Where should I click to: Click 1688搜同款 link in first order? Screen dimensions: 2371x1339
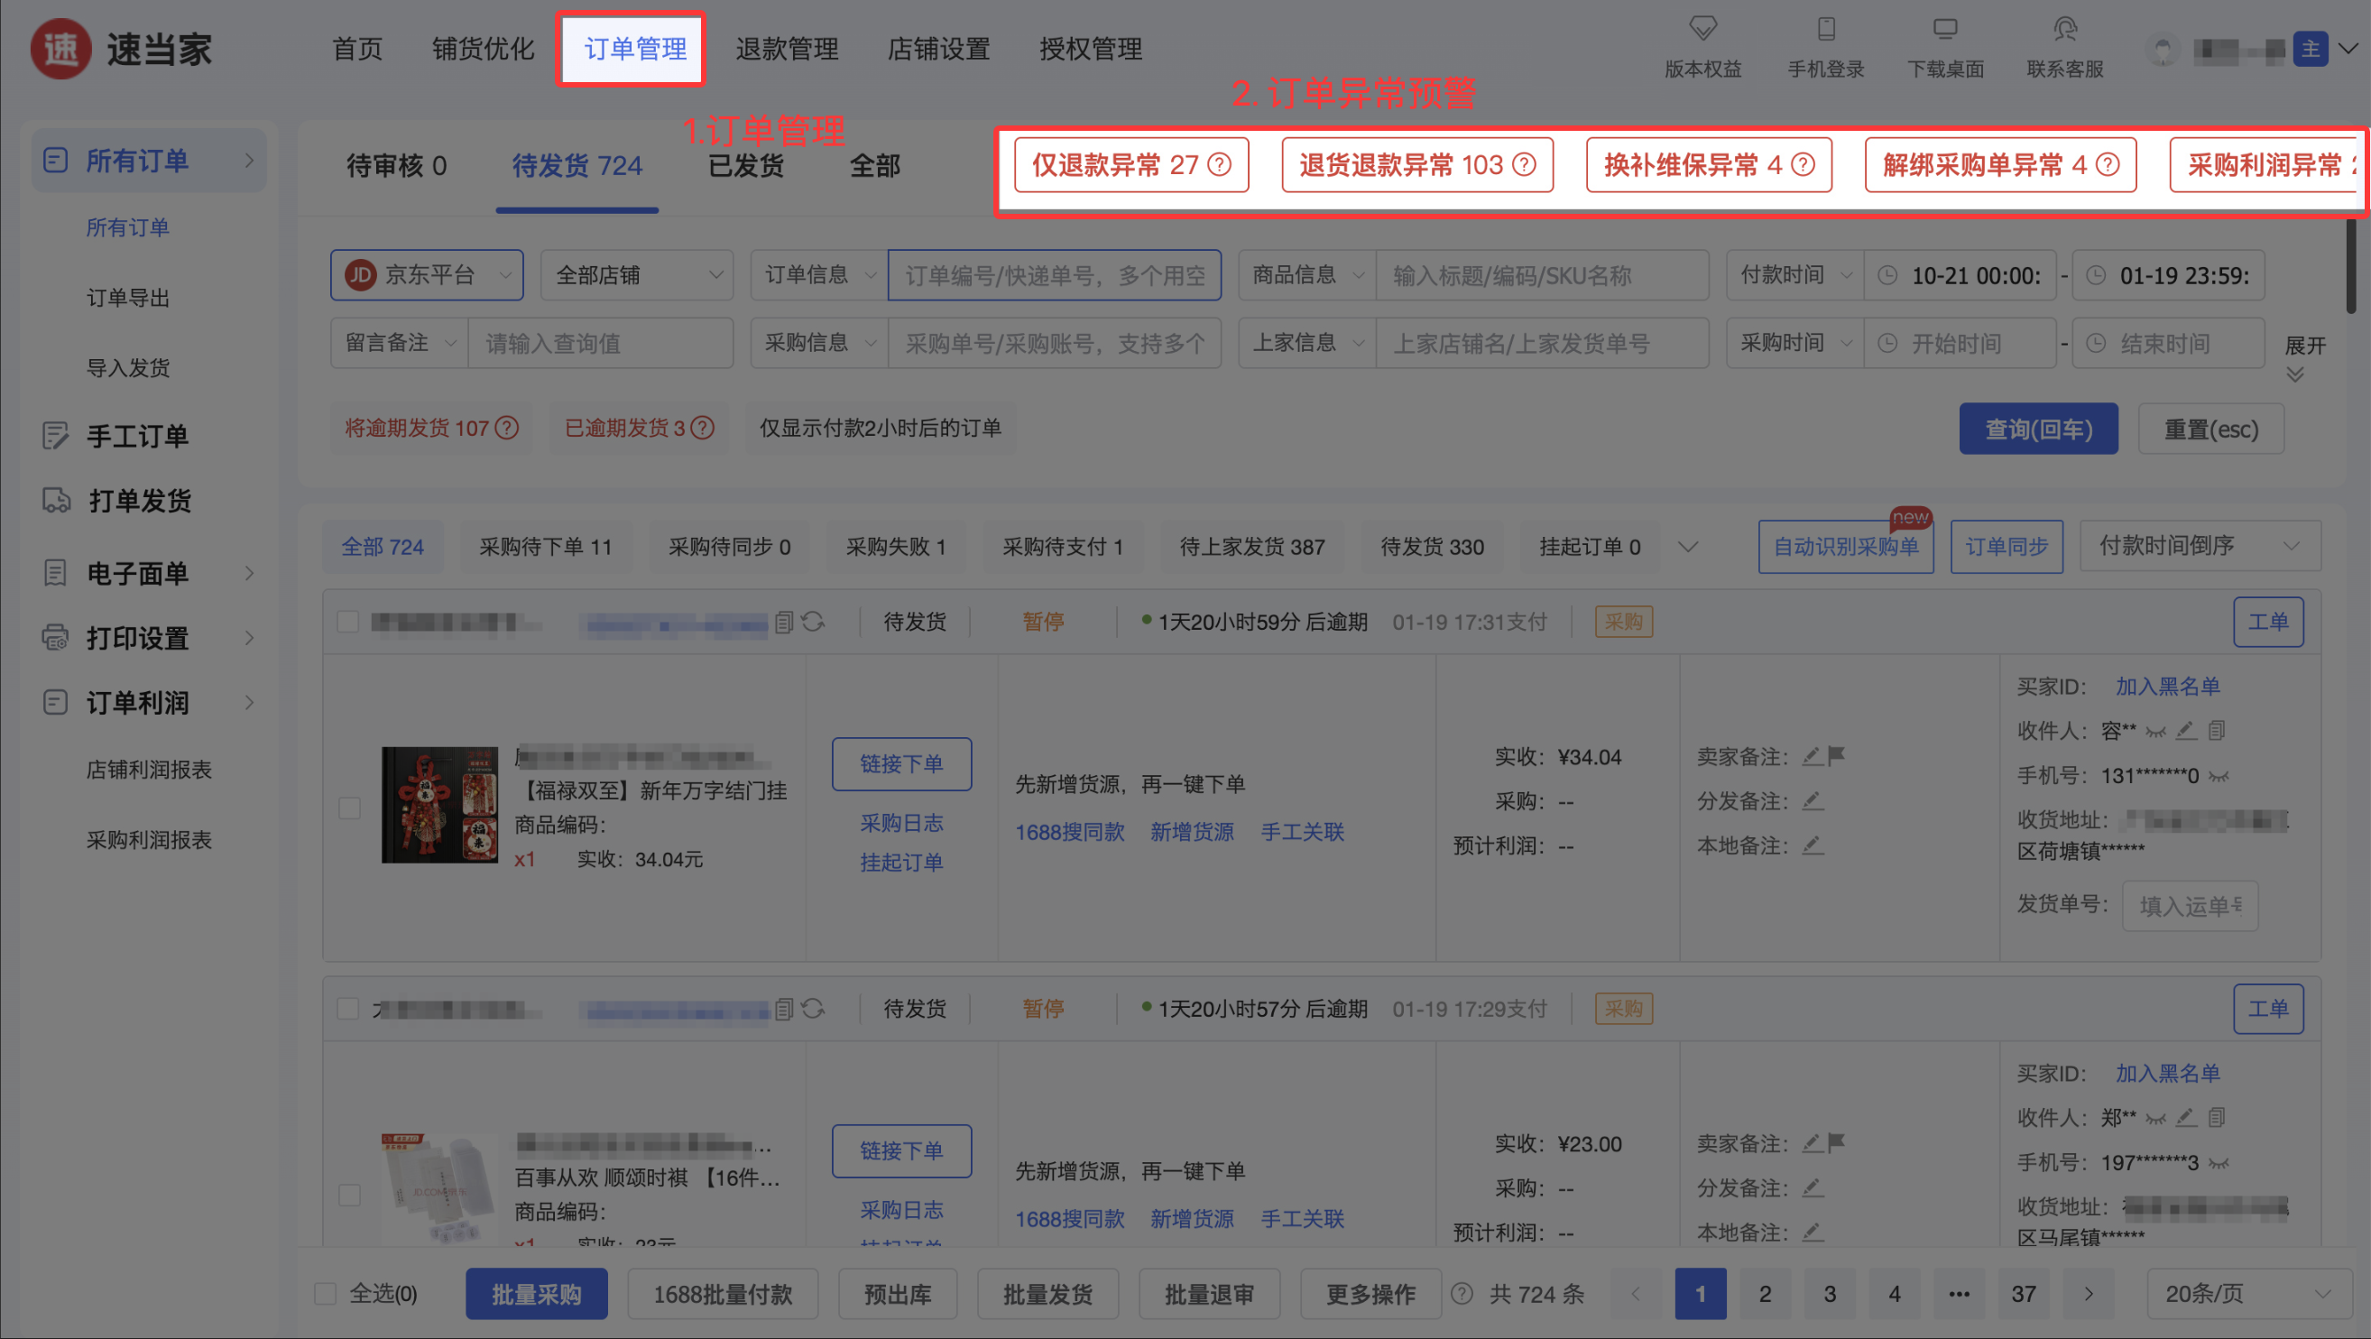point(1069,832)
